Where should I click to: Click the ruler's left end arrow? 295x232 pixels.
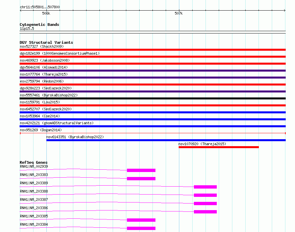coord(21,11)
